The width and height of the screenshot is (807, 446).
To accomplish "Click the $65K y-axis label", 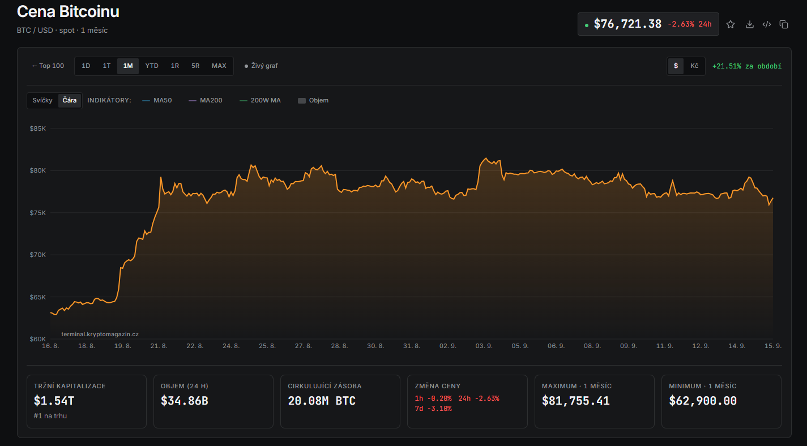I will [x=37, y=297].
